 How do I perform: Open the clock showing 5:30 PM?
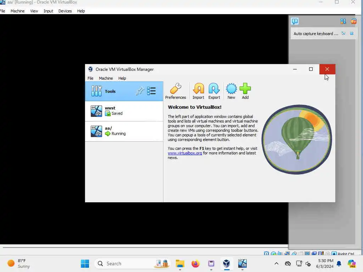point(325,263)
